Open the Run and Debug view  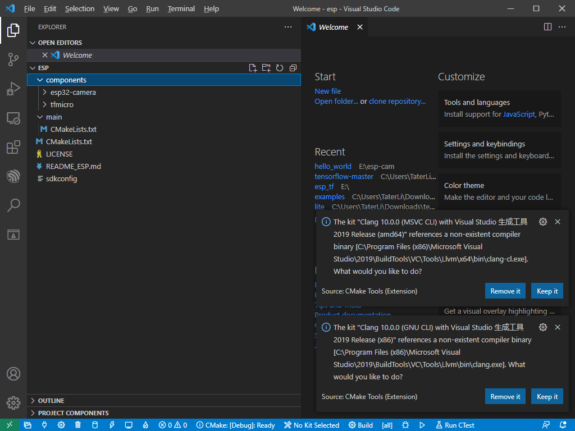[x=13, y=89]
